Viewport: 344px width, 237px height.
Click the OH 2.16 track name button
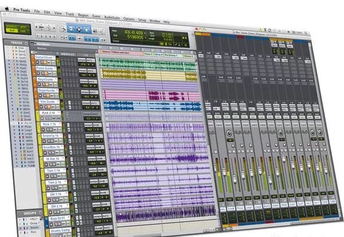[57, 206]
